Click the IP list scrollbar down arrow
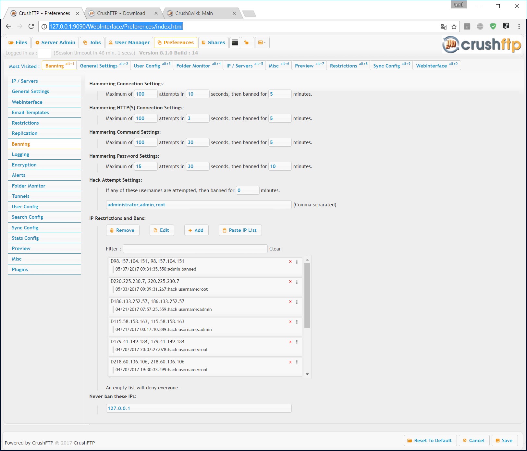Image resolution: width=527 pixels, height=451 pixels. coord(307,374)
